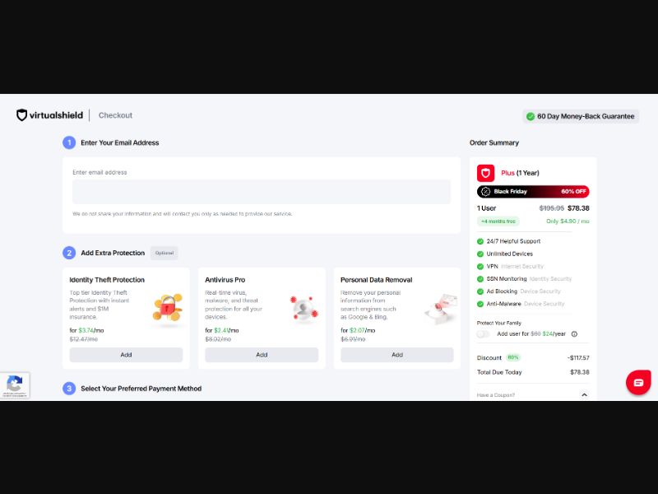Click the Protect Your Family label
Viewport: 658px width, 494px height.
point(499,323)
